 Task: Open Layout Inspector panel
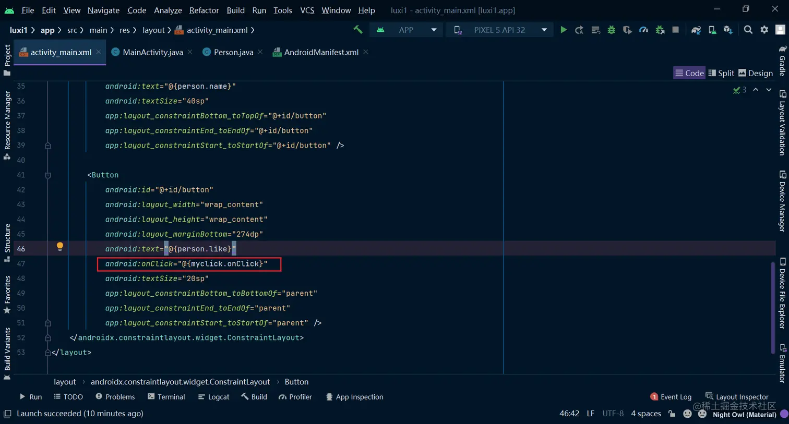click(x=737, y=397)
